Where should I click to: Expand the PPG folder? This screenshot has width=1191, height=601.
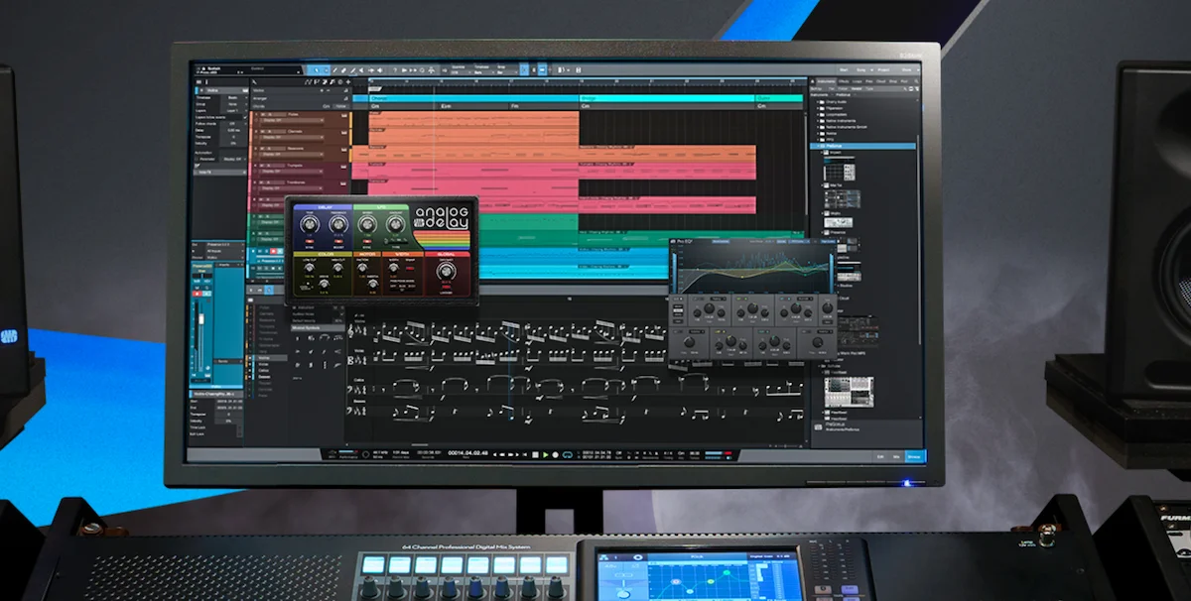(818, 140)
